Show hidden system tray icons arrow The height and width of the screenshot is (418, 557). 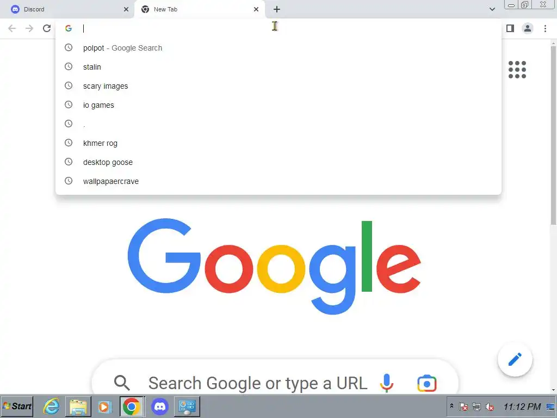click(x=451, y=405)
